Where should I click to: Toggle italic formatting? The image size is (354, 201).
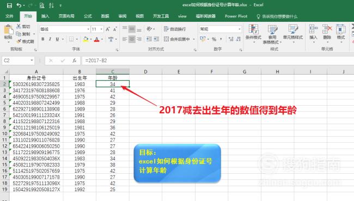[x=50, y=39]
